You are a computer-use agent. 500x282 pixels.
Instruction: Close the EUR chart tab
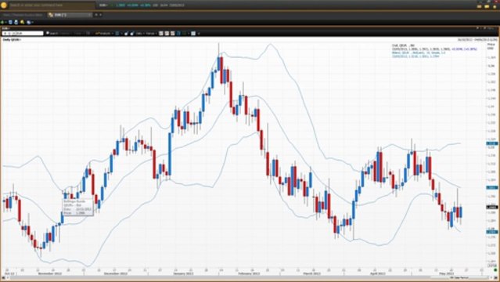point(89,15)
